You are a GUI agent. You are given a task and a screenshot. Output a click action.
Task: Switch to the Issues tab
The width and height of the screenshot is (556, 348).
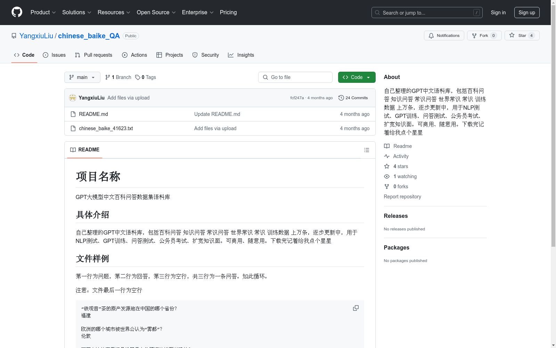(x=54, y=55)
